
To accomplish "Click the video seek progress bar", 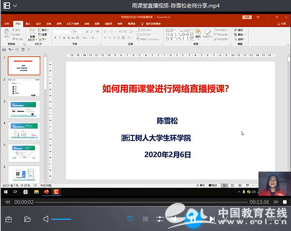I will 142,202.
